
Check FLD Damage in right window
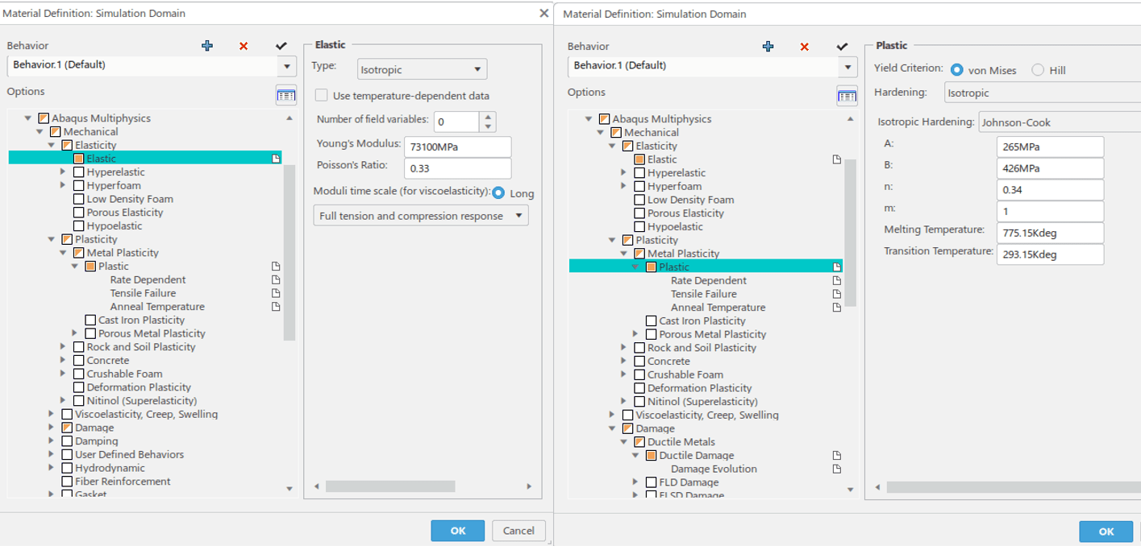pyautogui.click(x=652, y=482)
